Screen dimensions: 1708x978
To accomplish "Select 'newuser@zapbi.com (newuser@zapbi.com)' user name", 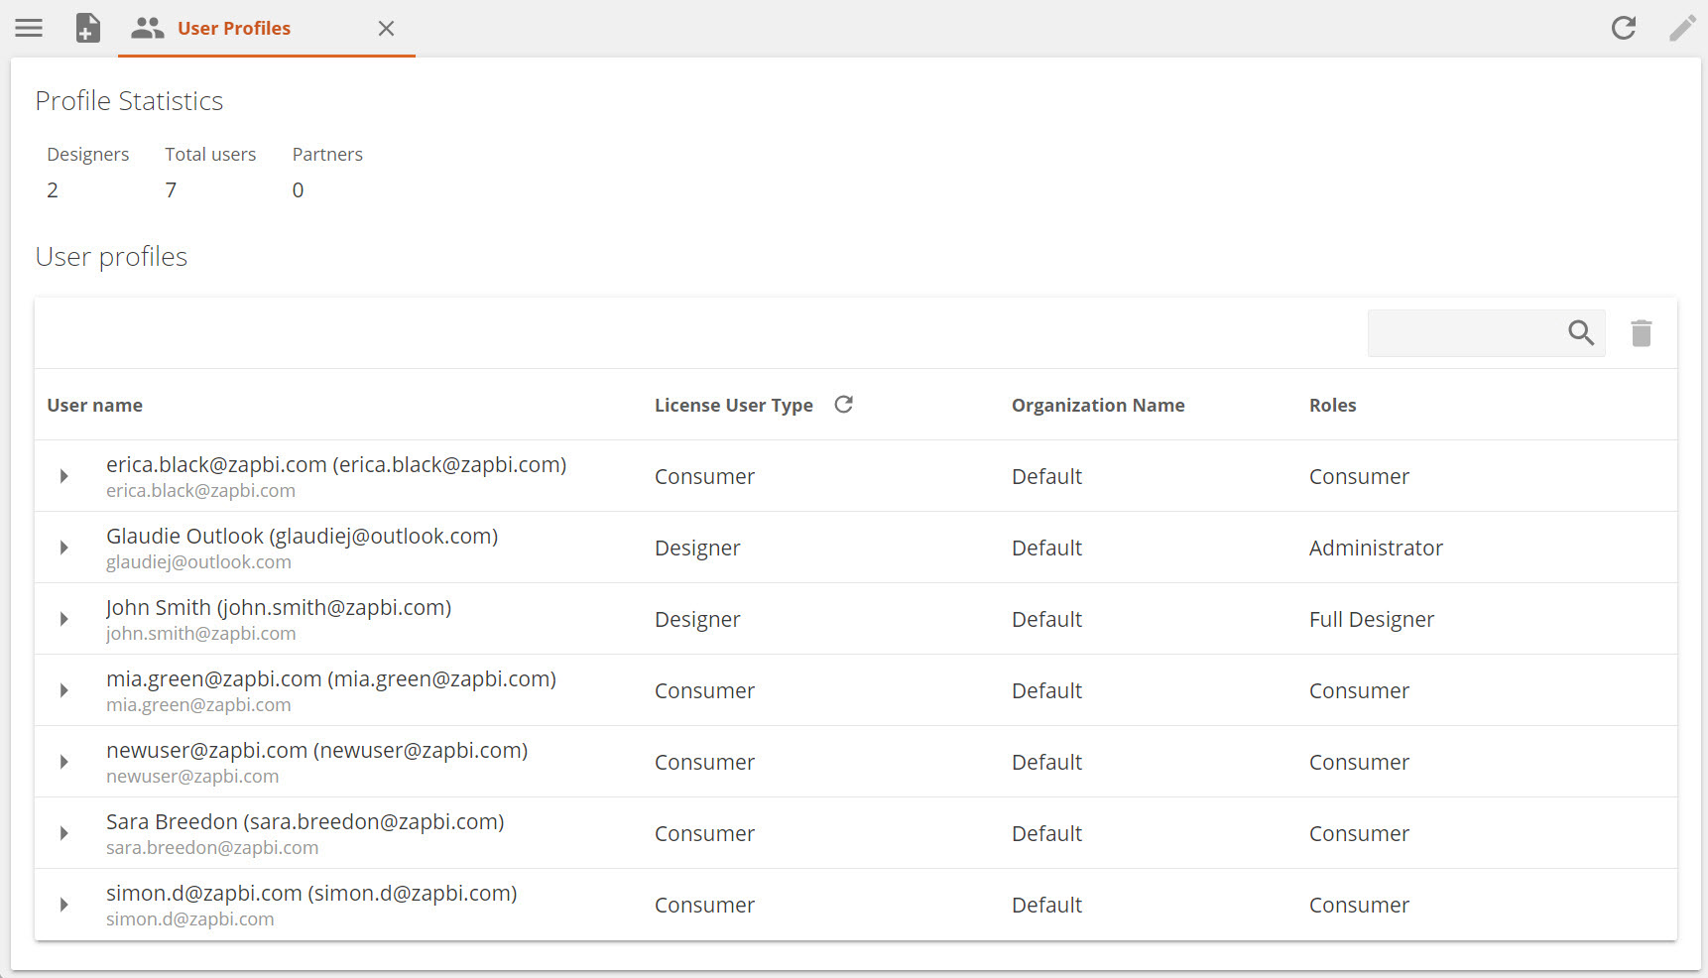I will pyautogui.click(x=316, y=750).
